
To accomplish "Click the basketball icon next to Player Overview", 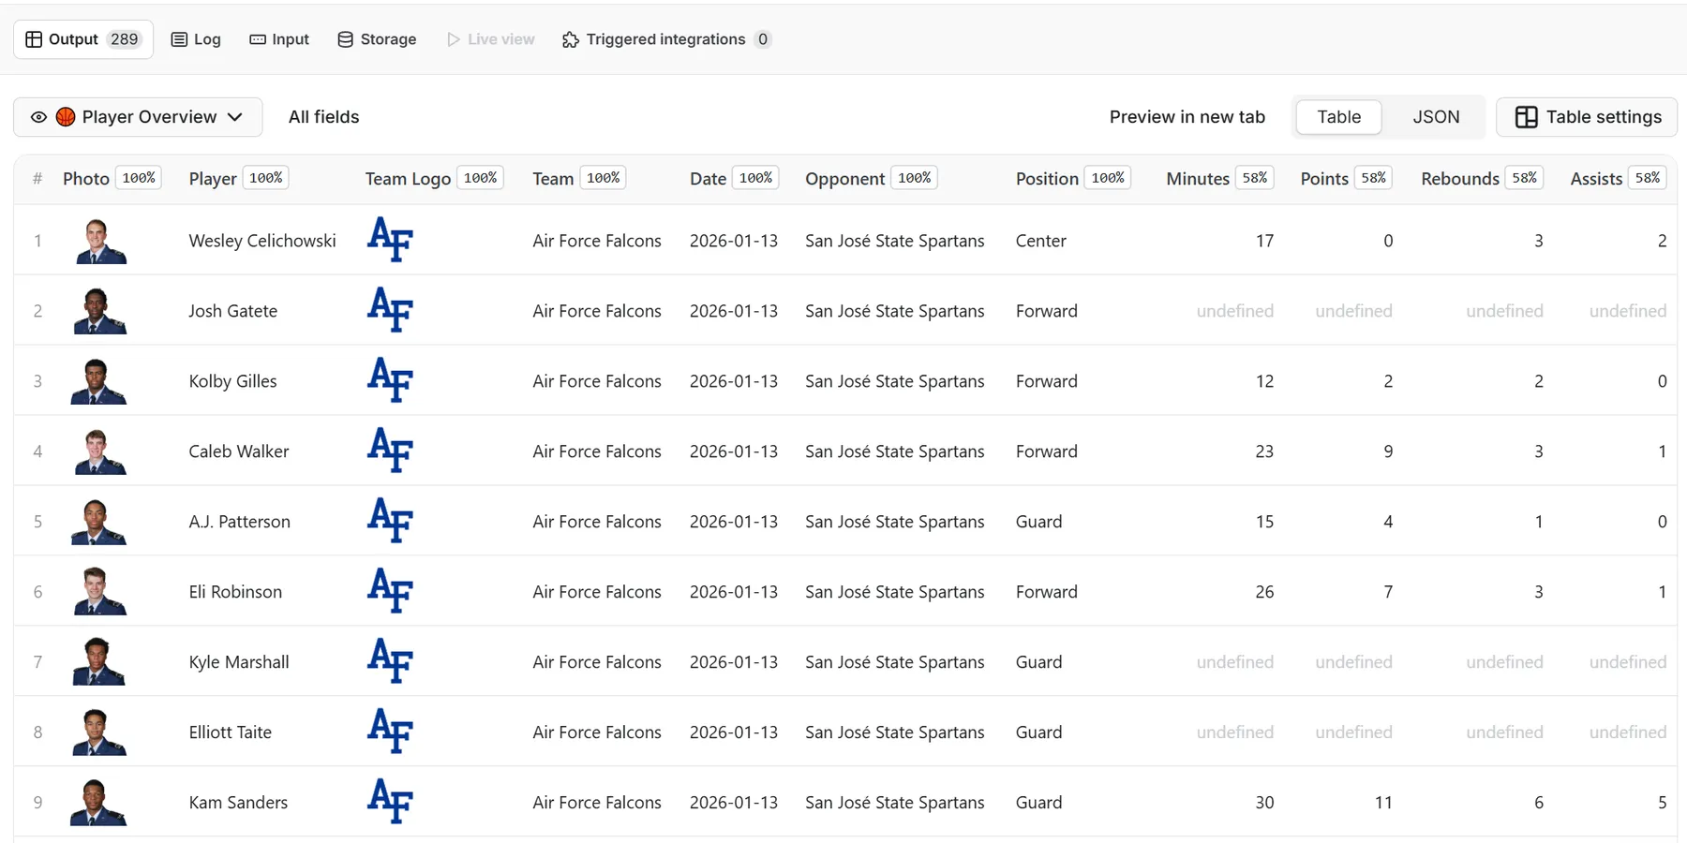I will pos(66,116).
